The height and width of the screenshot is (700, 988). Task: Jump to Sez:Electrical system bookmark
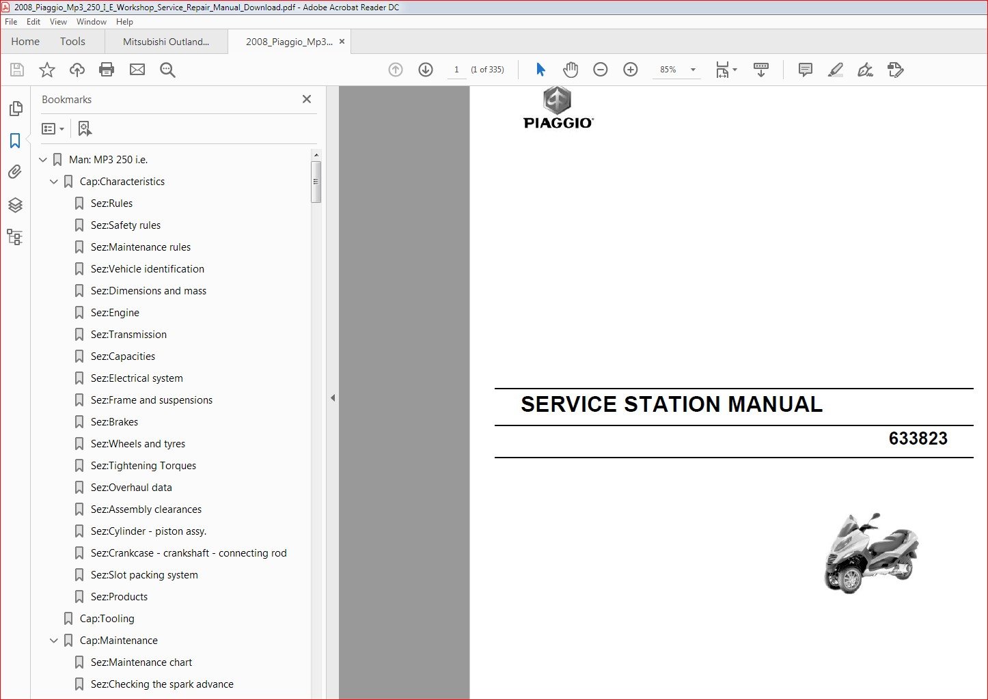click(x=137, y=378)
